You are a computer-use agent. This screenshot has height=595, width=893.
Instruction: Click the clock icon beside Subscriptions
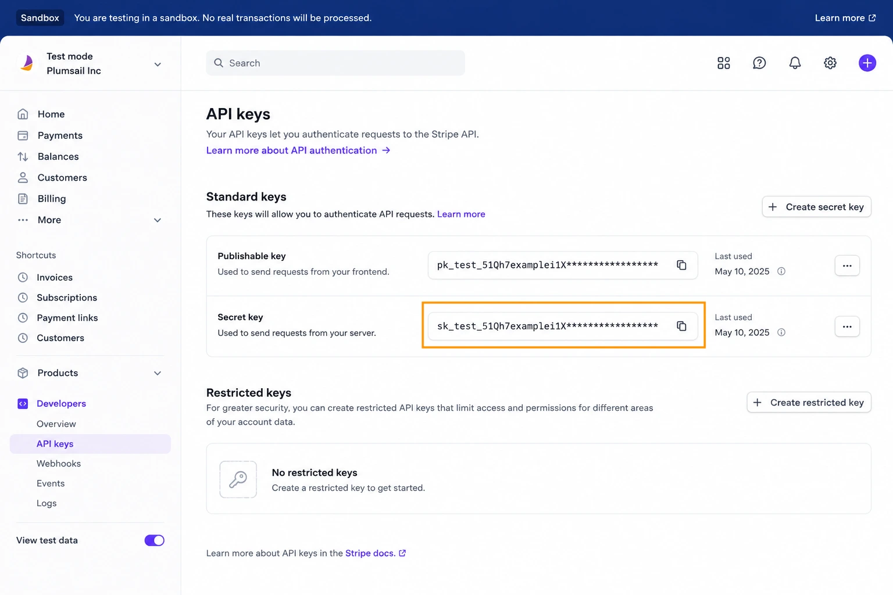click(23, 297)
